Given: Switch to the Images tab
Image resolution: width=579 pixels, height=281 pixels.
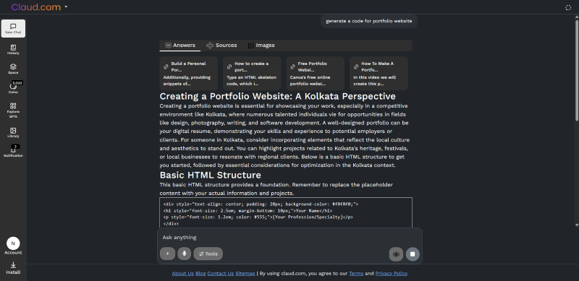Looking at the screenshot, I should (261, 46).
